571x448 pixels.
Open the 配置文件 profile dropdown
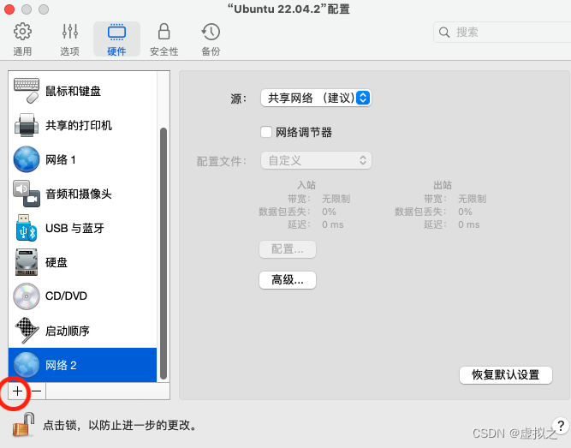click(316, 160)
